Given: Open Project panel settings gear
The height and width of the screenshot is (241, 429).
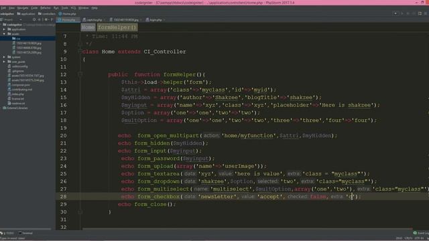Looking at the screenshot, I should [x=46, y=19].
